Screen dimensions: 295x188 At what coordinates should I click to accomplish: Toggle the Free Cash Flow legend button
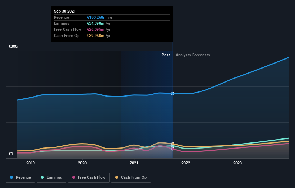pos(89,178)
